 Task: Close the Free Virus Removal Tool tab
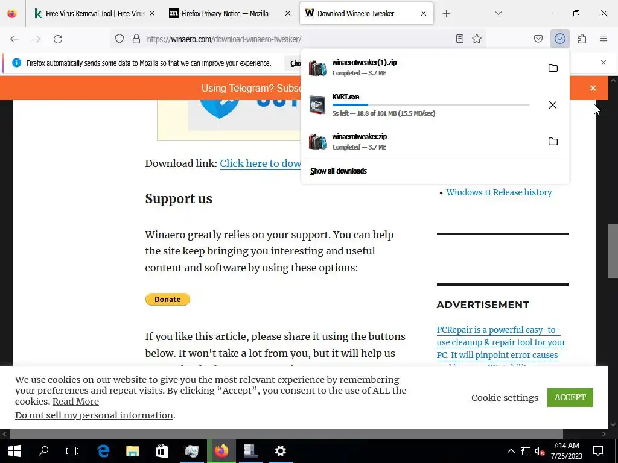(152, 13)
